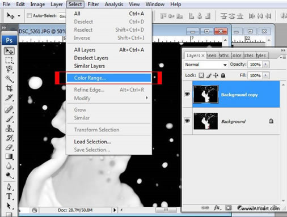This screenshot has height=217, width=287.
Task: Choose the Clone Stamp tool
Action: pos(9,129)
